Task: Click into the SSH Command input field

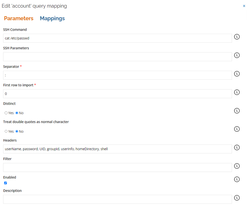Action: 117,38
